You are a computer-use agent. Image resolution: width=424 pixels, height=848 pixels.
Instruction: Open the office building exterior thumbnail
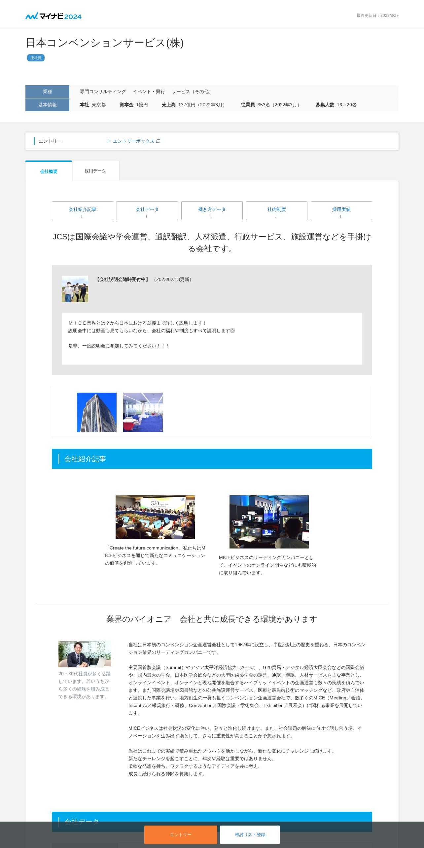pos(97,412)
